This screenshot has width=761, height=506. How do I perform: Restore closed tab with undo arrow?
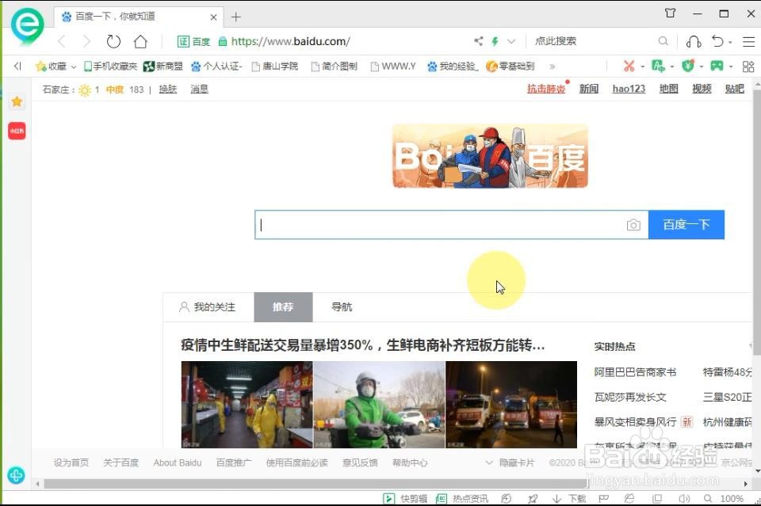(718, 42)
